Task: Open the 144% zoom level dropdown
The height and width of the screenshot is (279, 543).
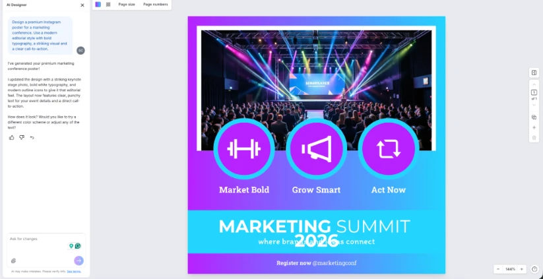Action: tap(510, 269)
